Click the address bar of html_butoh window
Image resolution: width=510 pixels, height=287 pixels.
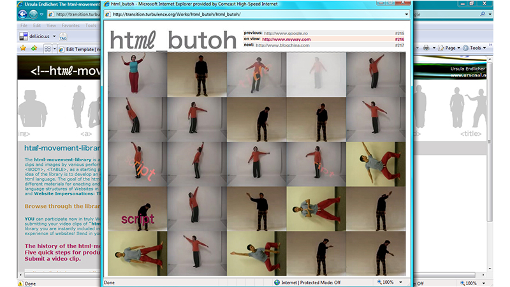point(257,14)
